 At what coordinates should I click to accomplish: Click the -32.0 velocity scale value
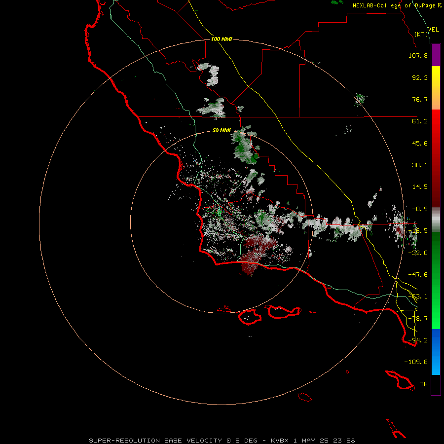coord(418,253)
